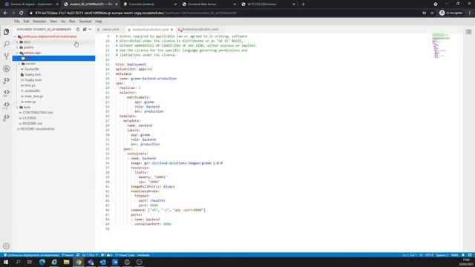Image resolution: width=475 pixels, height=267 pixels.
Task: Open the Help menu
Action: click(x=99, y=22)
